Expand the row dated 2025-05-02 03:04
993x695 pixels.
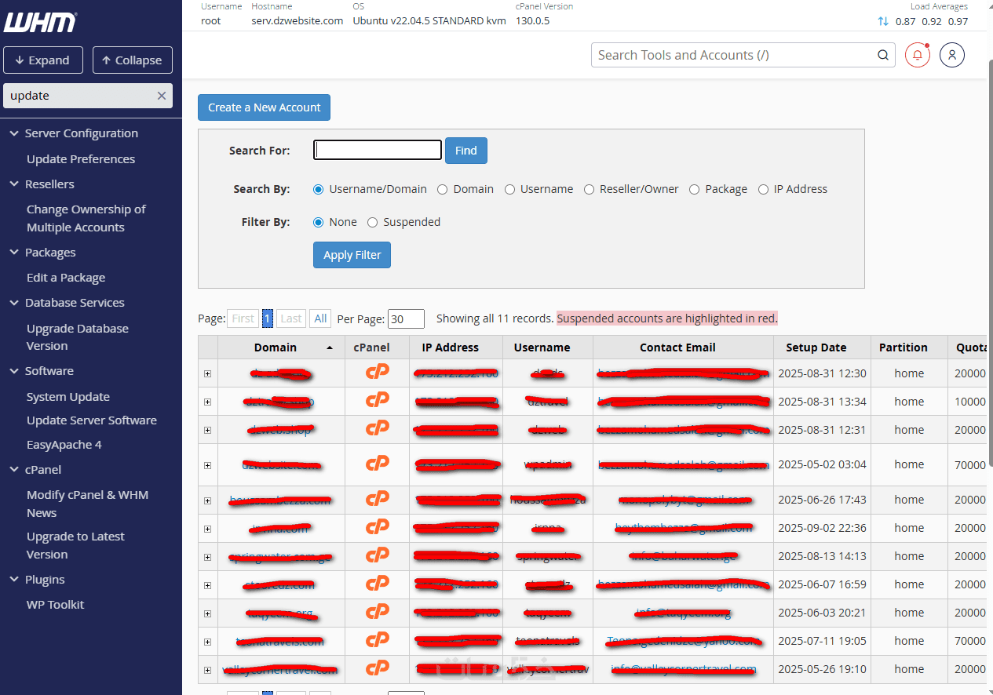click(207, 465)
